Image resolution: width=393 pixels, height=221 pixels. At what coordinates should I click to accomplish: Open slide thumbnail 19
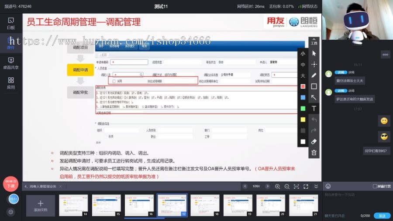click(x=238, y=205)
